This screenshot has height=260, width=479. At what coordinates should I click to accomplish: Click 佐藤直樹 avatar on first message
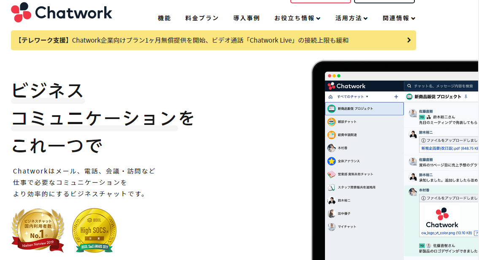coord(413,114)
